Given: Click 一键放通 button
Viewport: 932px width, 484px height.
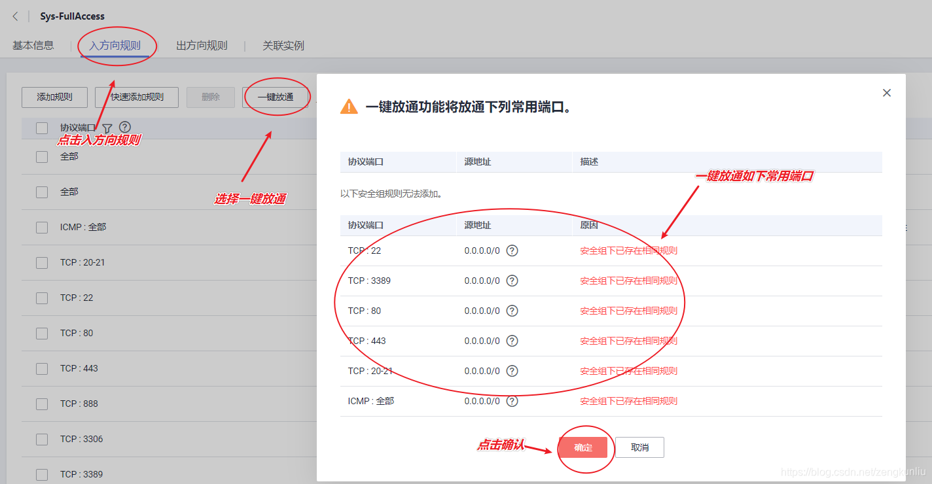Looking at the screenshot, I should click(275, 97).
